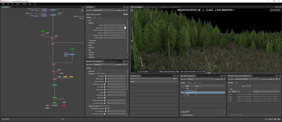Delete the selected image in Catalogue

(224, 112)
